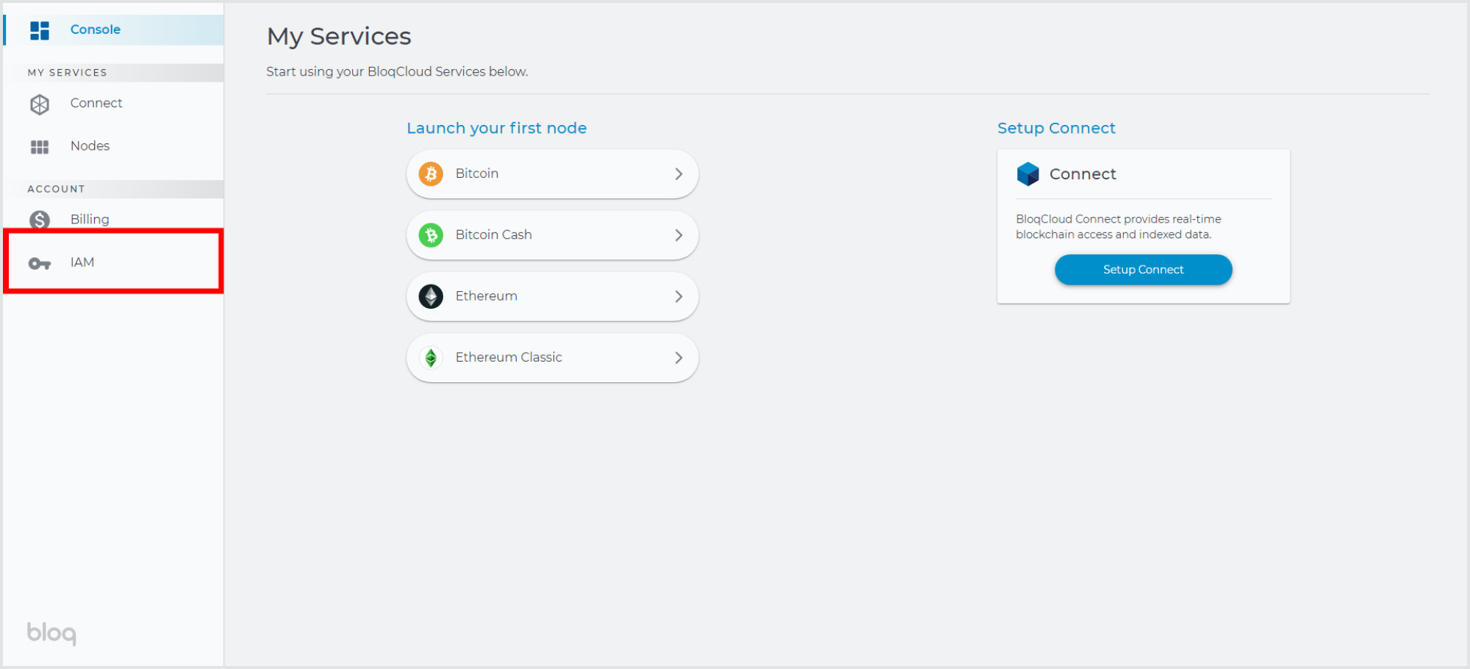Expand the Ethereum Classic chevron

678,357
